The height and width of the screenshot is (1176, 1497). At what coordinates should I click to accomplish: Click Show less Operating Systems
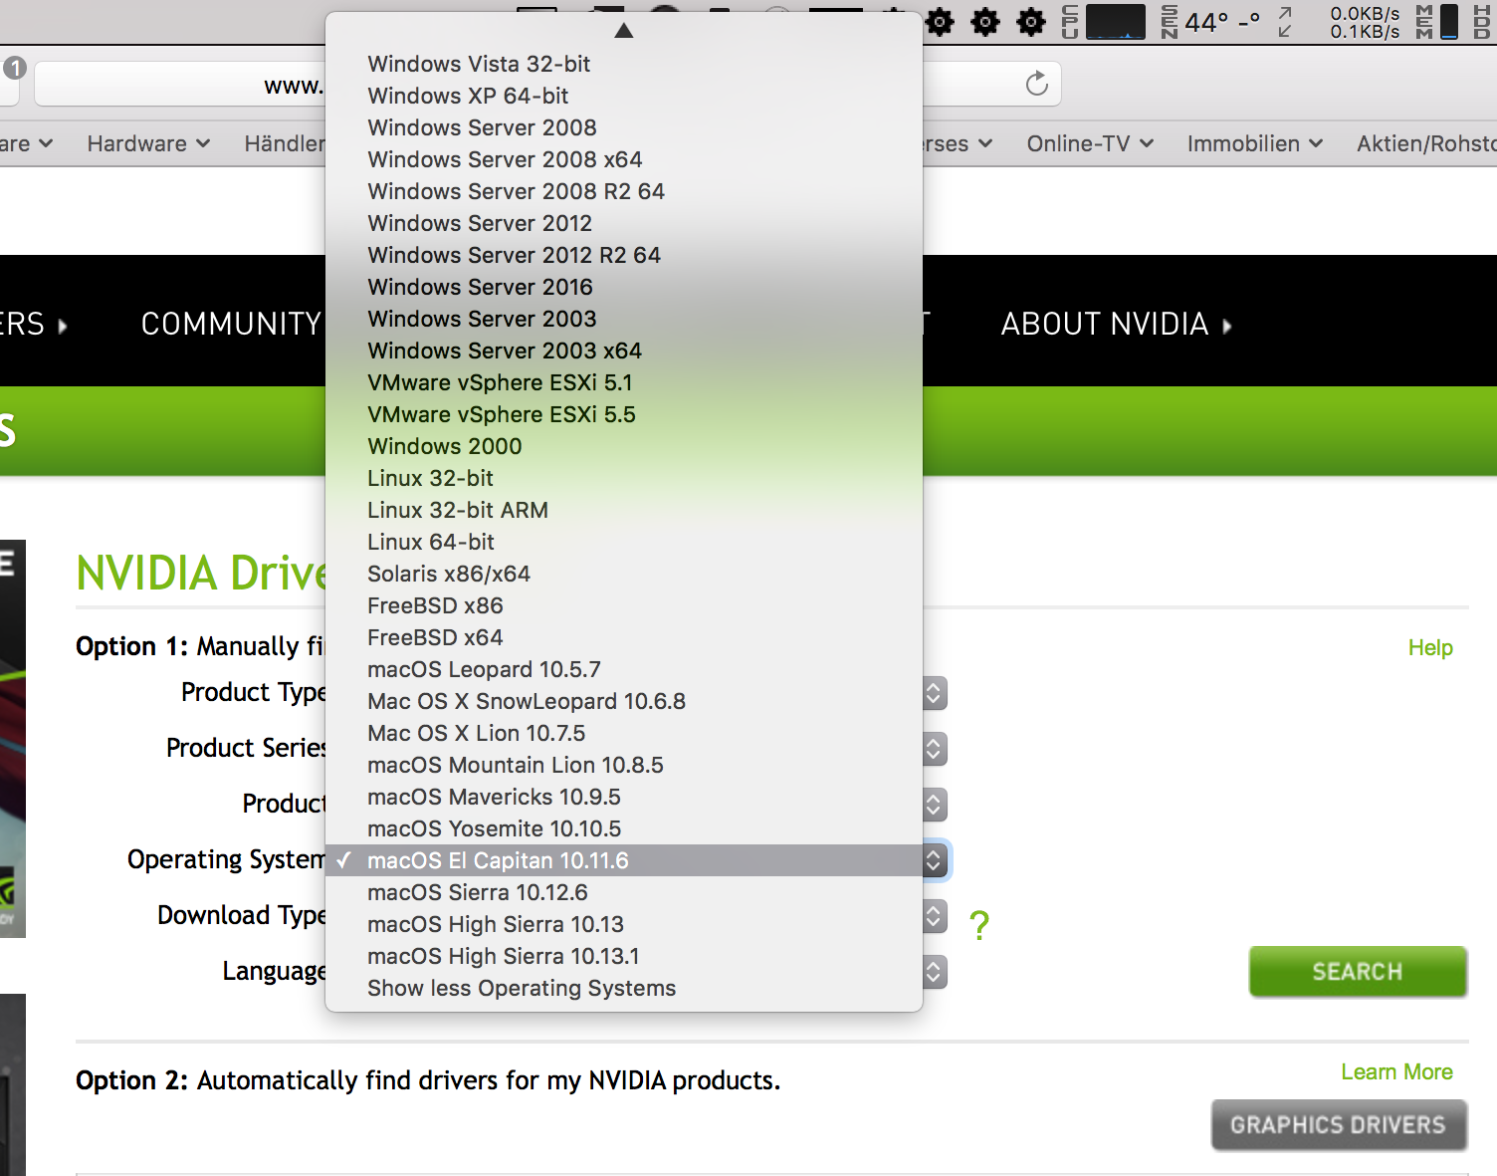point(624,988)
